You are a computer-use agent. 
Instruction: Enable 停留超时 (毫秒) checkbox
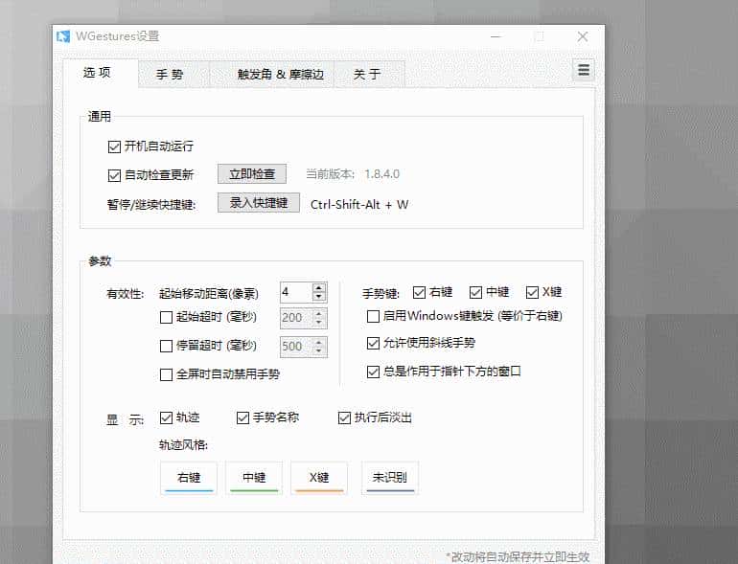pos(166,347)
